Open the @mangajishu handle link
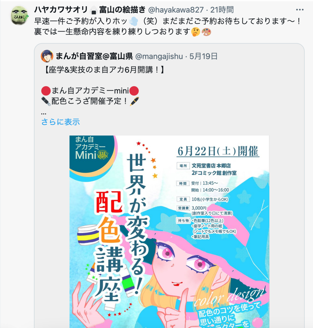This screenshot has width=313, height=328. (x=159, y=56)
